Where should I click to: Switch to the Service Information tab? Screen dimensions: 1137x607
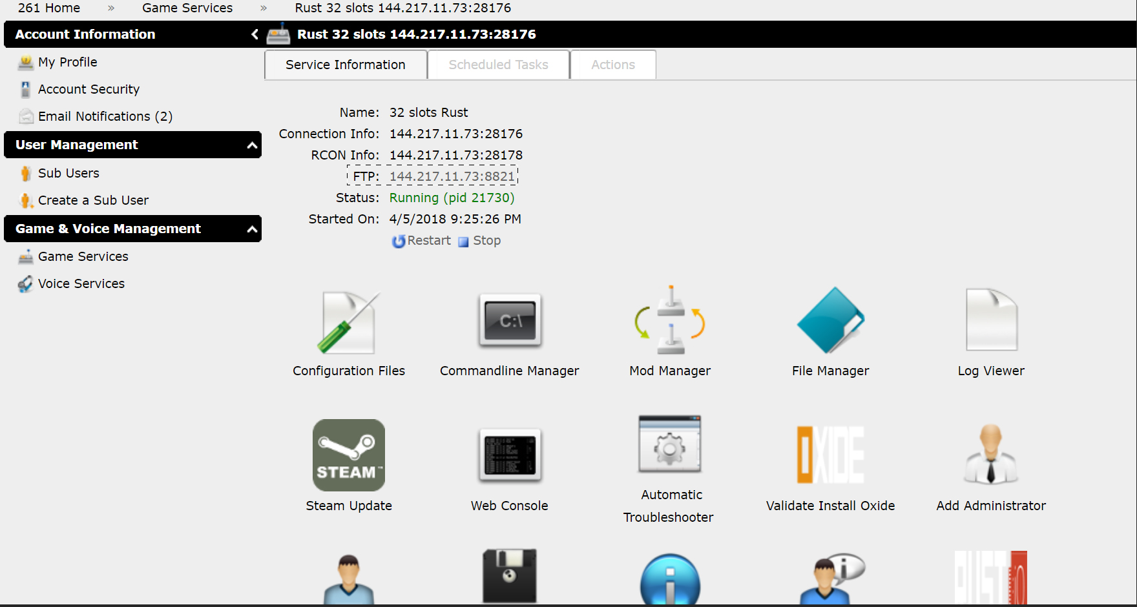pos(346,65)
